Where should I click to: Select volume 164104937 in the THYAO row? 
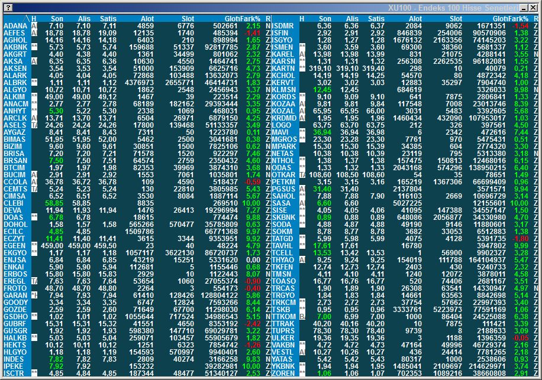coord(487,260)
